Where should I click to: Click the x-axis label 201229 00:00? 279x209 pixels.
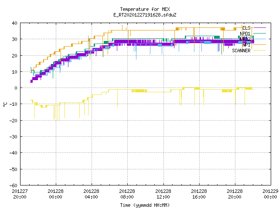(270, 194)
